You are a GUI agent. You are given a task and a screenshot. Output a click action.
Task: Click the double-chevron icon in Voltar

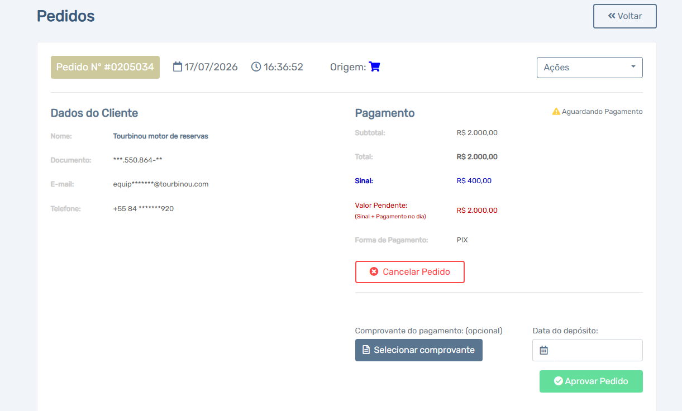coord(612,16)
